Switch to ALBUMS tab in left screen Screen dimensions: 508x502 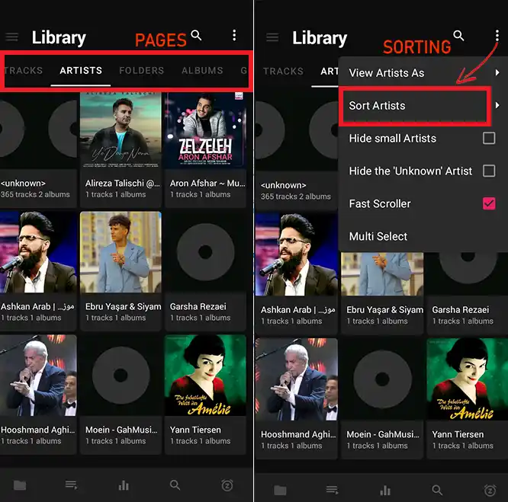point(202,71)
